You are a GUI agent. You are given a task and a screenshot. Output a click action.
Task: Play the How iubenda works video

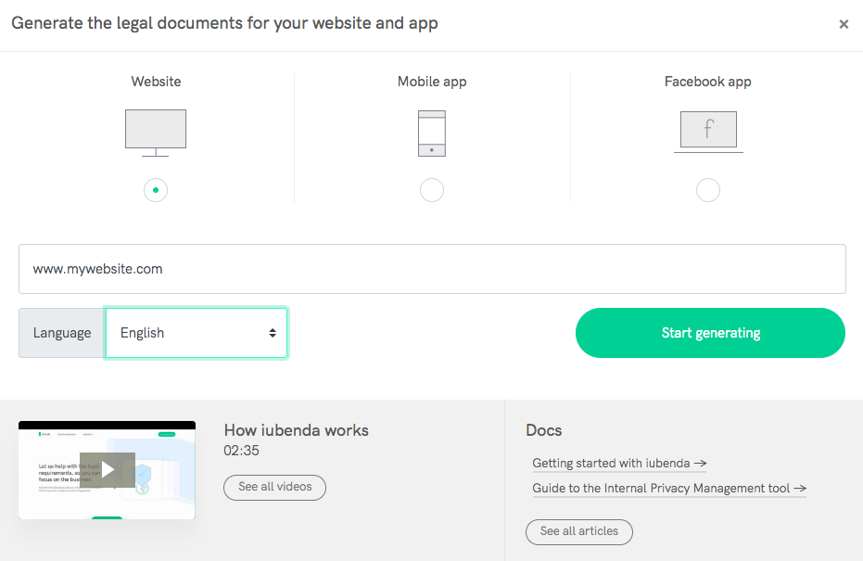(x=108, y=470)
